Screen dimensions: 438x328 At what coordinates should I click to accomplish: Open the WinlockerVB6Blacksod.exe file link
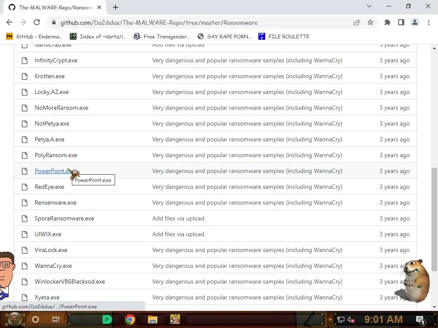tap(70, 282)
